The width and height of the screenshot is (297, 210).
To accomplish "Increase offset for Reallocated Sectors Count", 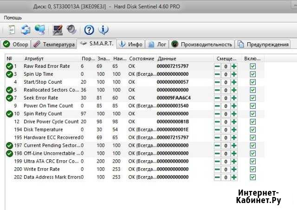I will pyautogui.click(x=234, y=90).
